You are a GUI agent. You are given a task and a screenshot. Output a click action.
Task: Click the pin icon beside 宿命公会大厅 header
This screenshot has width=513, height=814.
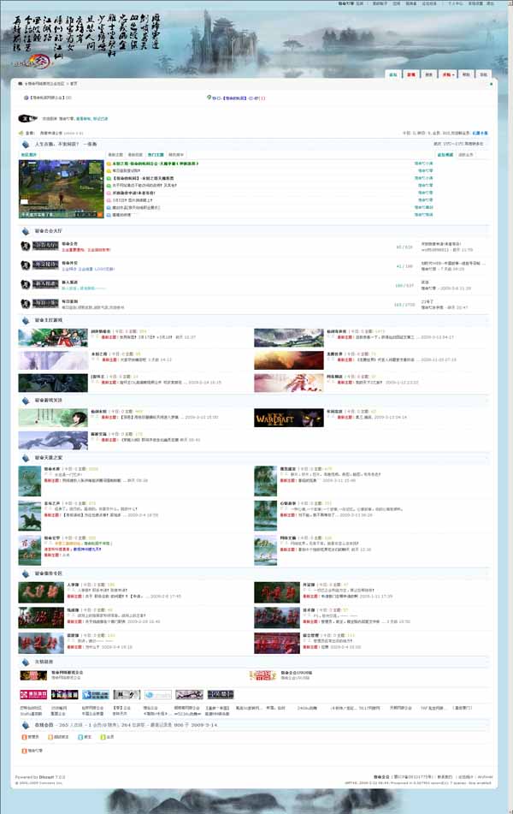coord(26,231)
